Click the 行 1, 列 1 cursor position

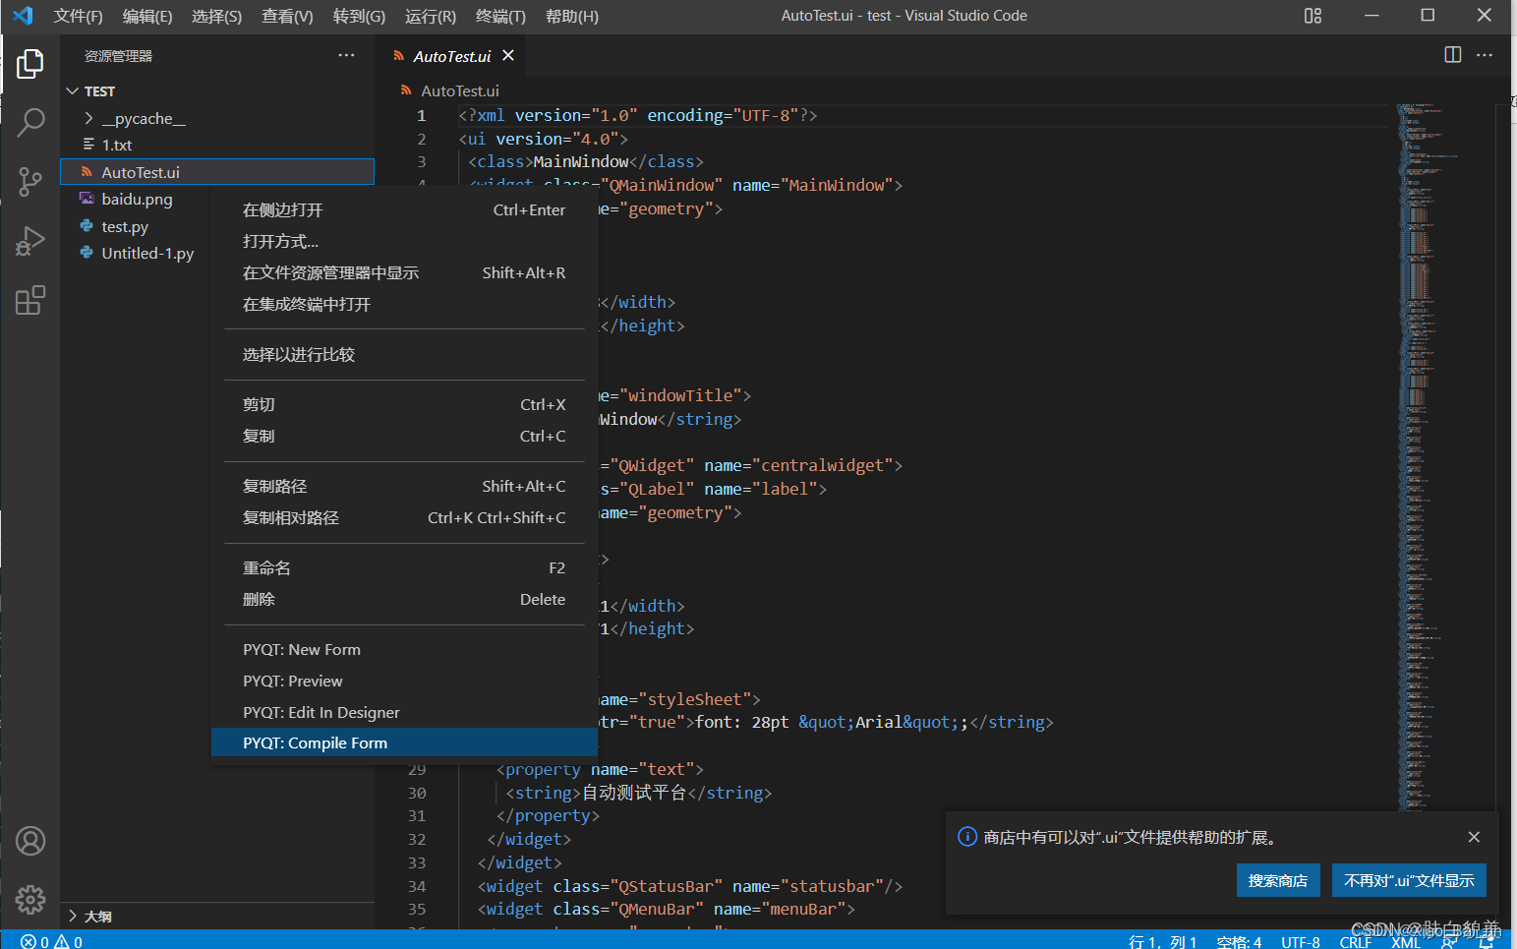pos(1163,941)
